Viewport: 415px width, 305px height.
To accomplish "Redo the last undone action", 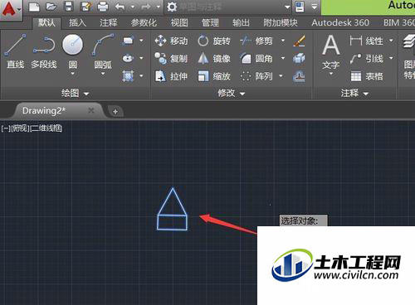I will point(145,7).
